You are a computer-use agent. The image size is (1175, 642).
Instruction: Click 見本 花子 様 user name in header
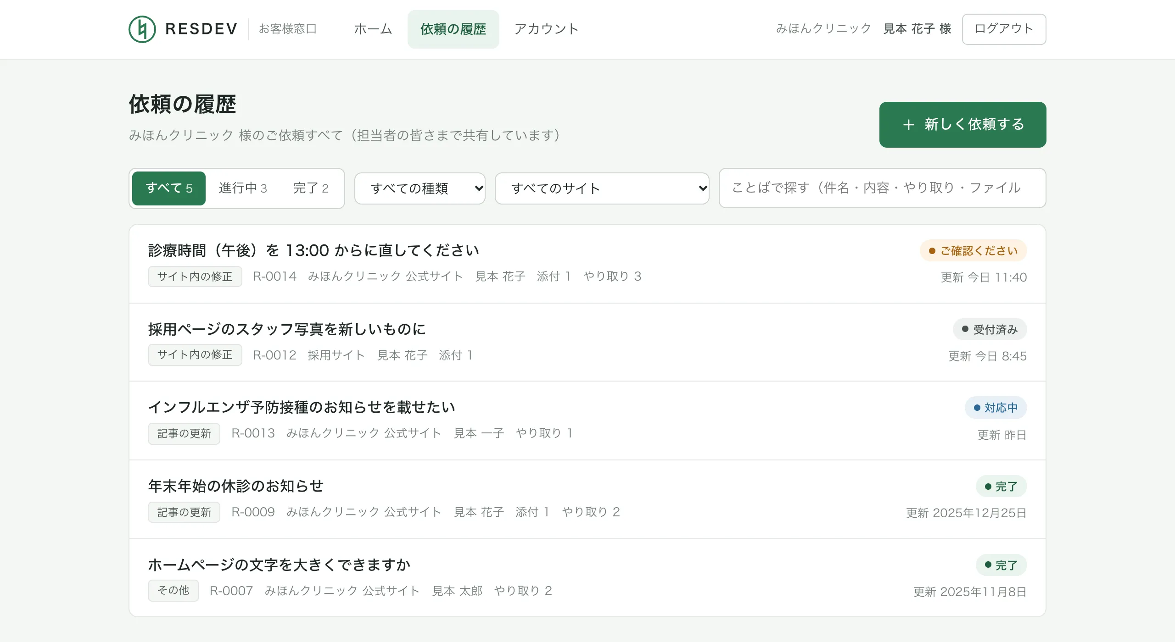[x=917, y=29]
